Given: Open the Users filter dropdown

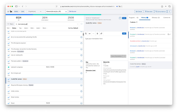Looking at the screenshot, I should 27,28.
